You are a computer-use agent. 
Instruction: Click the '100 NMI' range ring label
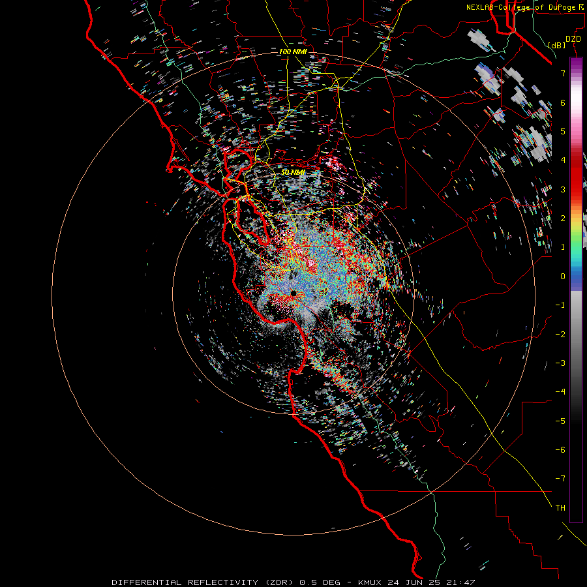(x=293, y=52)
